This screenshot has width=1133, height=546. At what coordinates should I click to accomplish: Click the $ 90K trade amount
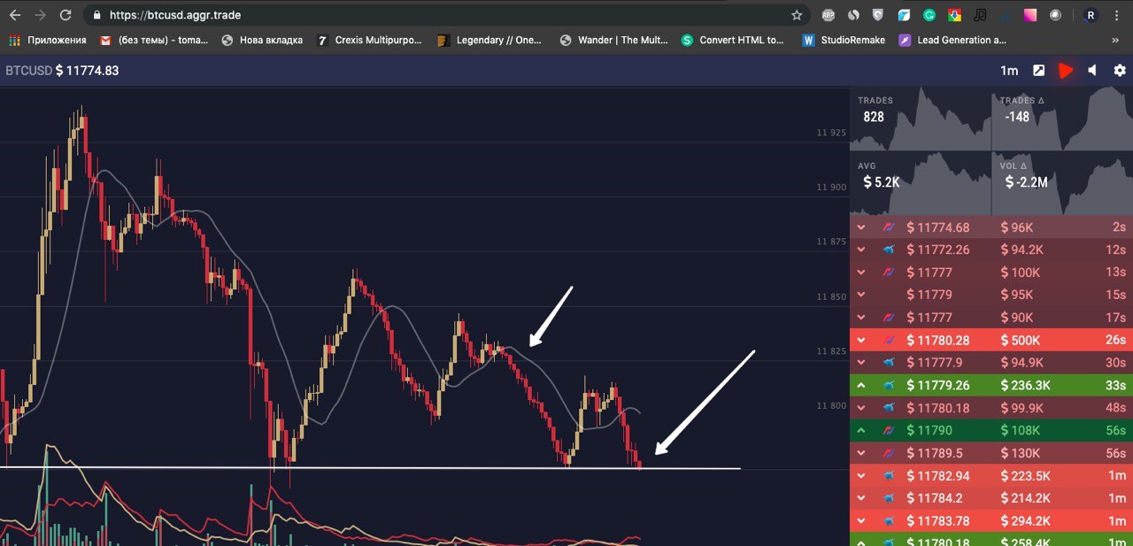[1017, 318]
